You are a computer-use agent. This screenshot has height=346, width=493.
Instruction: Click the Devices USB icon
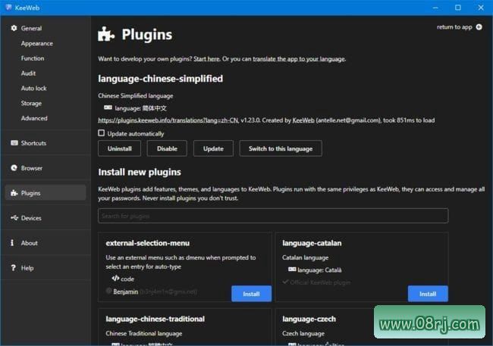click(x=14, y=217)
